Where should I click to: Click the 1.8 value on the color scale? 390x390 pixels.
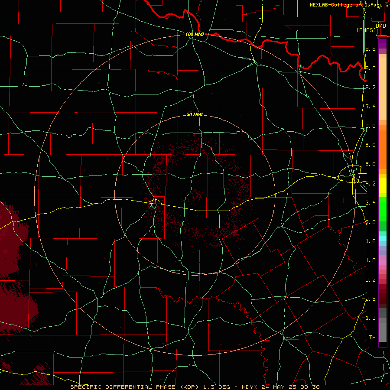pos(370,241)
